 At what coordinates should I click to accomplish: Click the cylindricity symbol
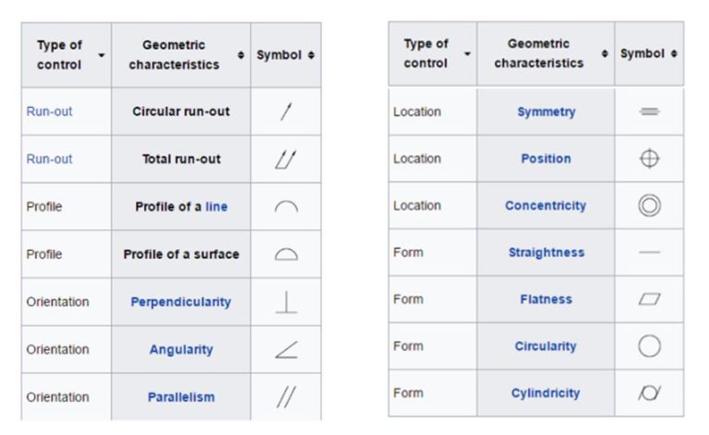coord(649,394)
